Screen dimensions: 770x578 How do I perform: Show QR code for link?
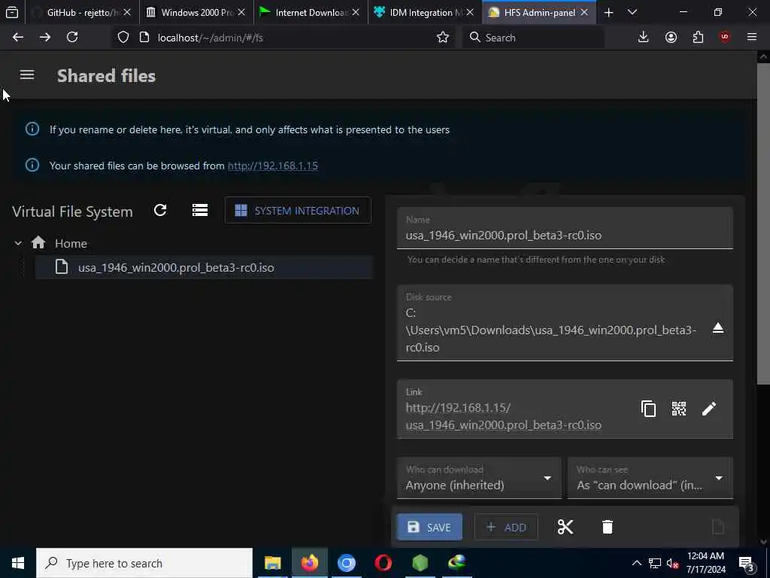click(x=679, y=409)
